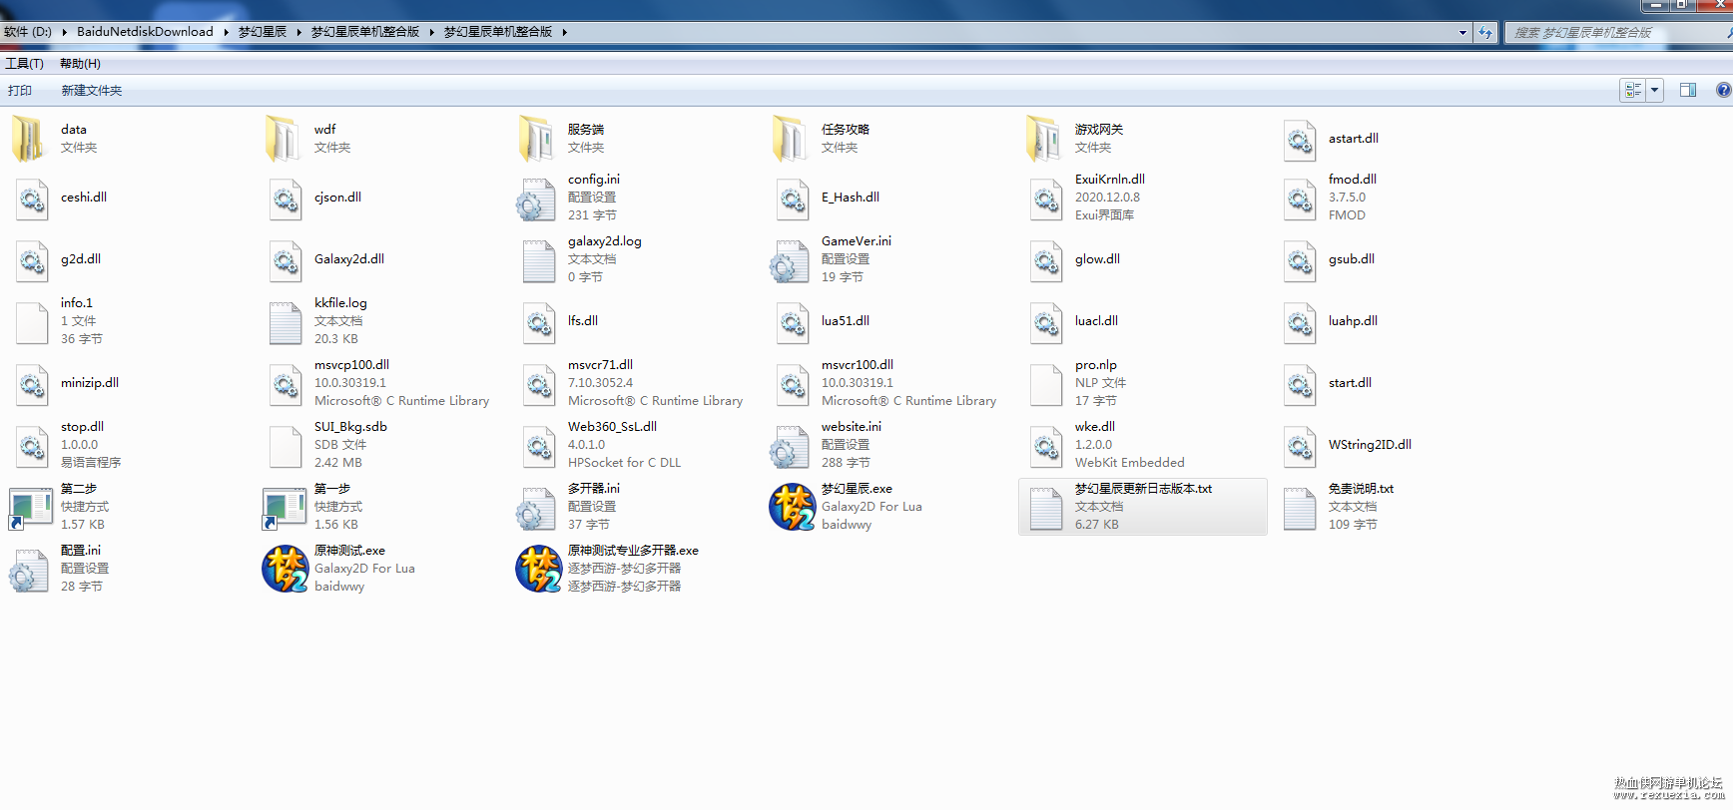Expand the address bar history dropdown
Image resolution: width=1733 pixels, height=810 pixels.
coord(1462,32)
